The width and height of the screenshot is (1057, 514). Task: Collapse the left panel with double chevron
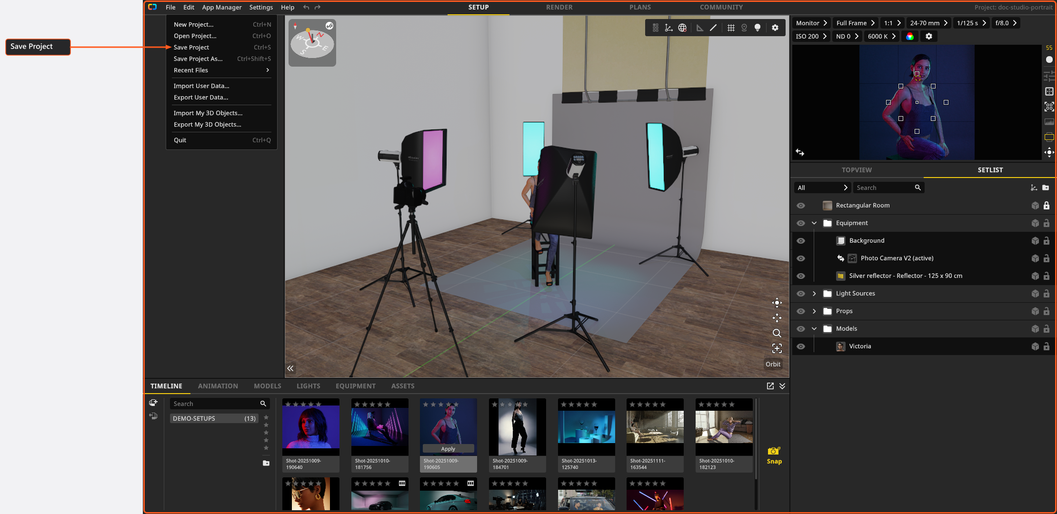(290, 368)
